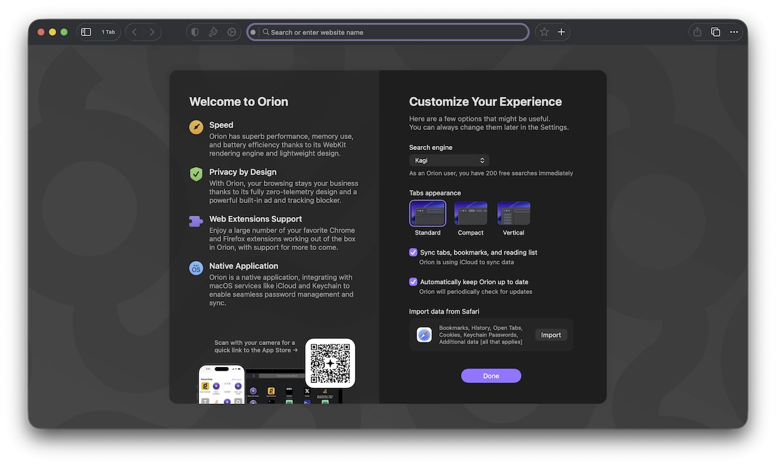Click the forward navigation arrow
Screen dimensions: 776x466
(152, 32)
